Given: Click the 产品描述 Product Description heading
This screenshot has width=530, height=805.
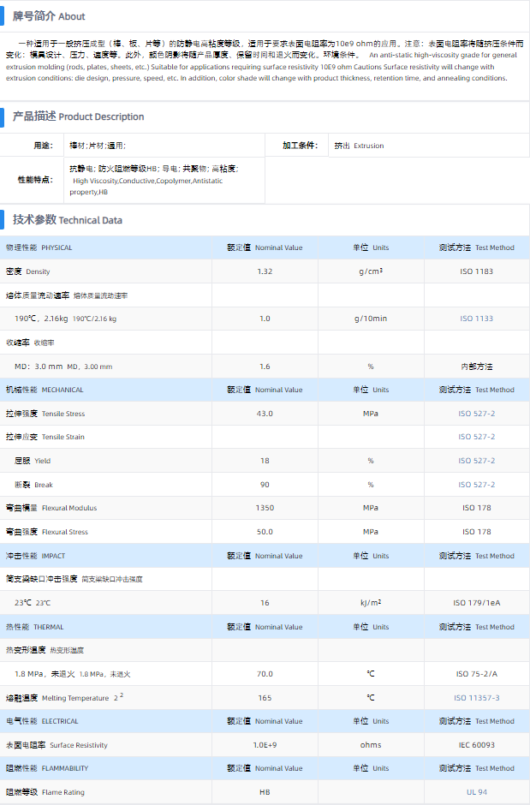Looking at the screenshot, I should tap(78, 116).
